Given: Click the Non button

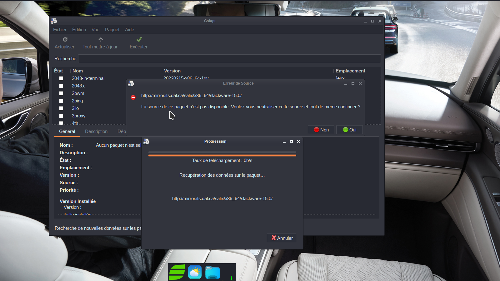Looking at the screenshot, I should [x=321, y=130].
